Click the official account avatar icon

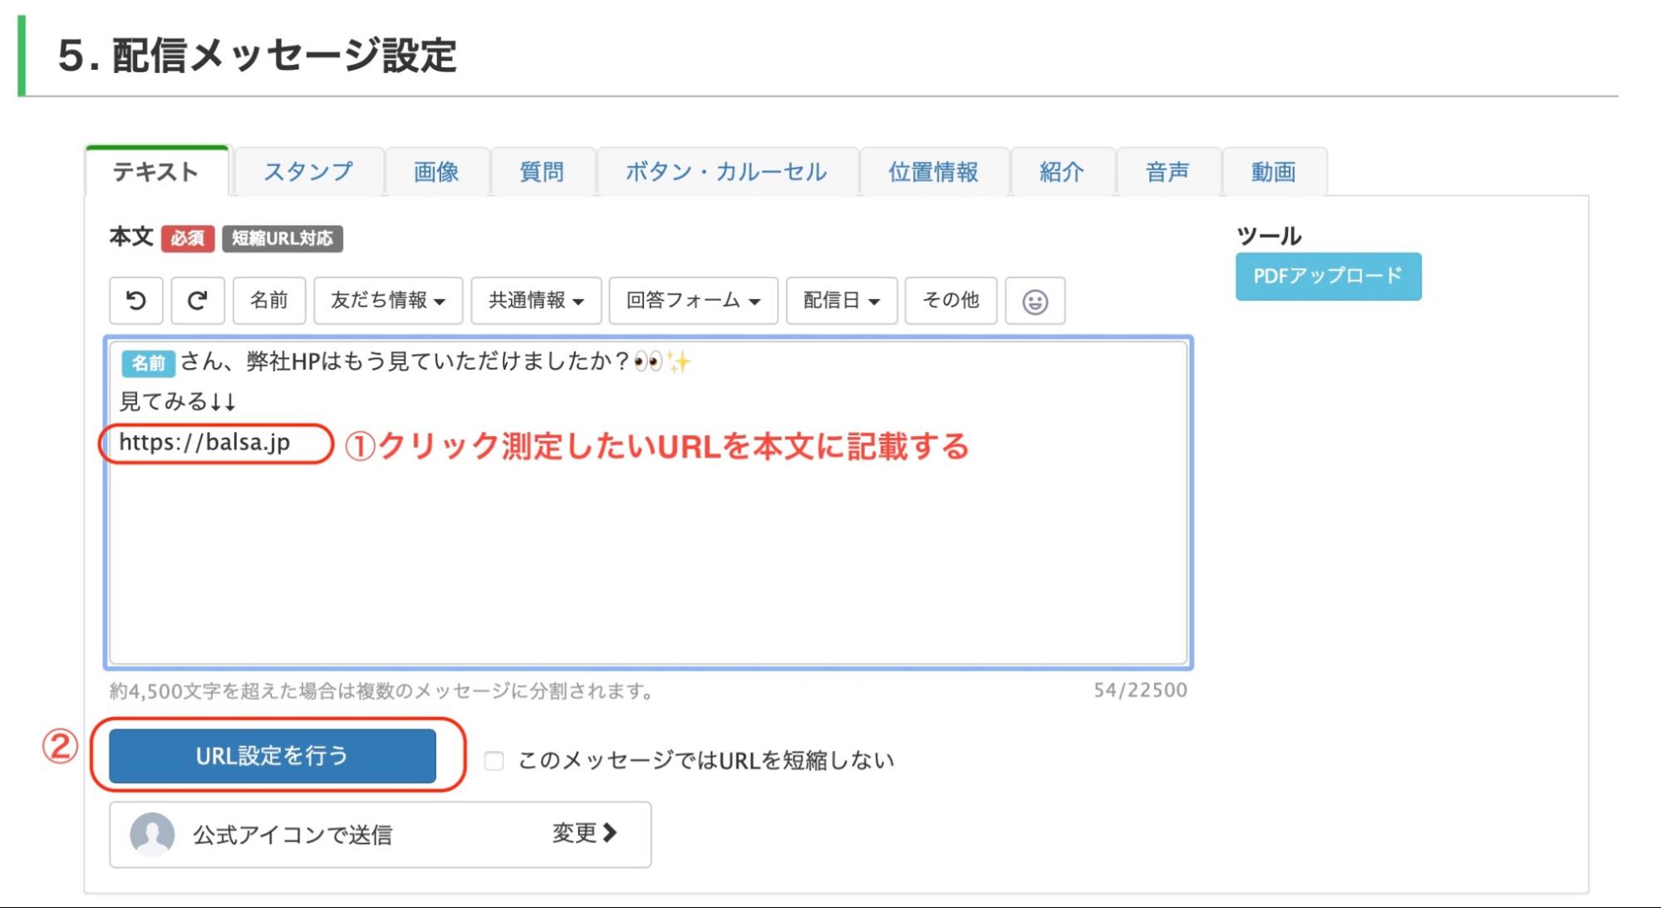[155, 835]
